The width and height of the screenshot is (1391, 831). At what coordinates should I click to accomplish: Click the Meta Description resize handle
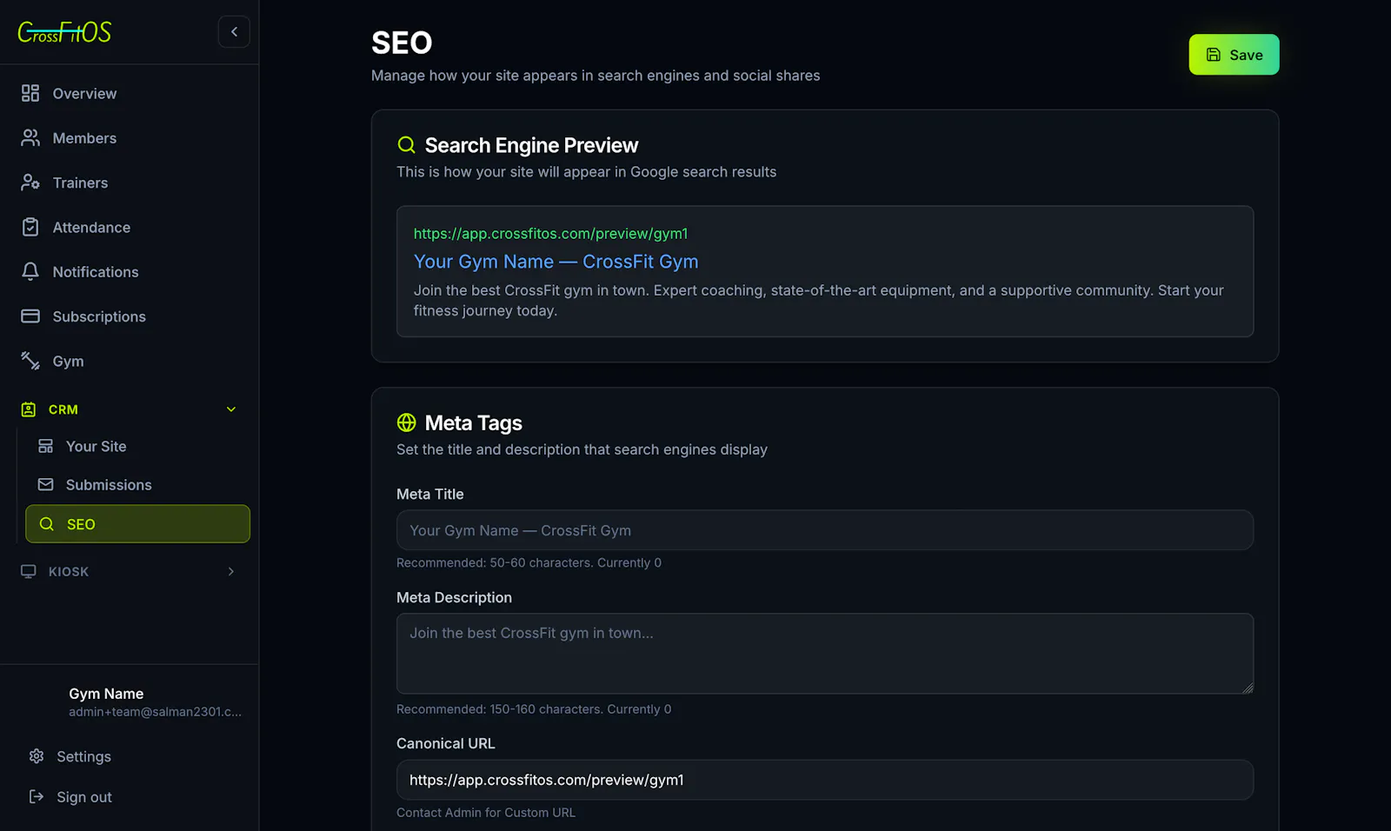pos(1248,688)
